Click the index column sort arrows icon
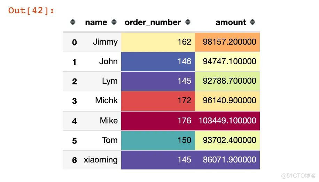The width and height of the screenshot is (319, 182). tap(73, 22)
